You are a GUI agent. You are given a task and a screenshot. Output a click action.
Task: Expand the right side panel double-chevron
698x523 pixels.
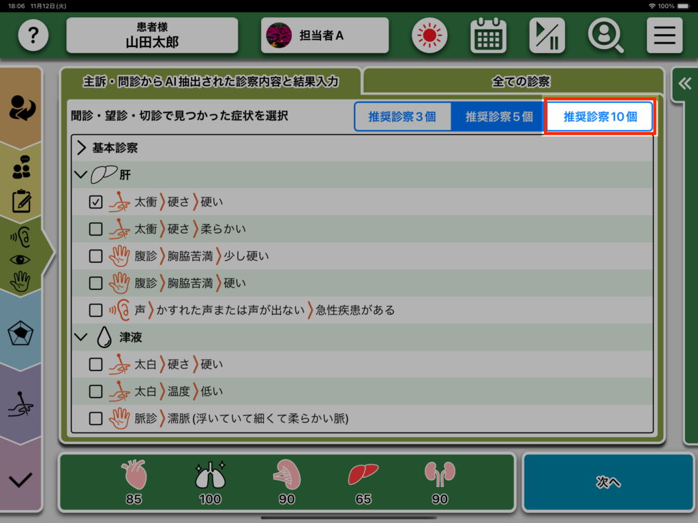(684, 84)
